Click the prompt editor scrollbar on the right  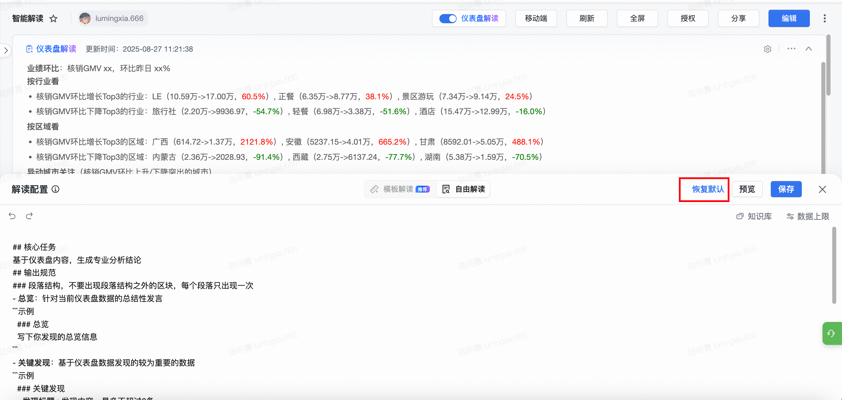[x=834, y=265]
